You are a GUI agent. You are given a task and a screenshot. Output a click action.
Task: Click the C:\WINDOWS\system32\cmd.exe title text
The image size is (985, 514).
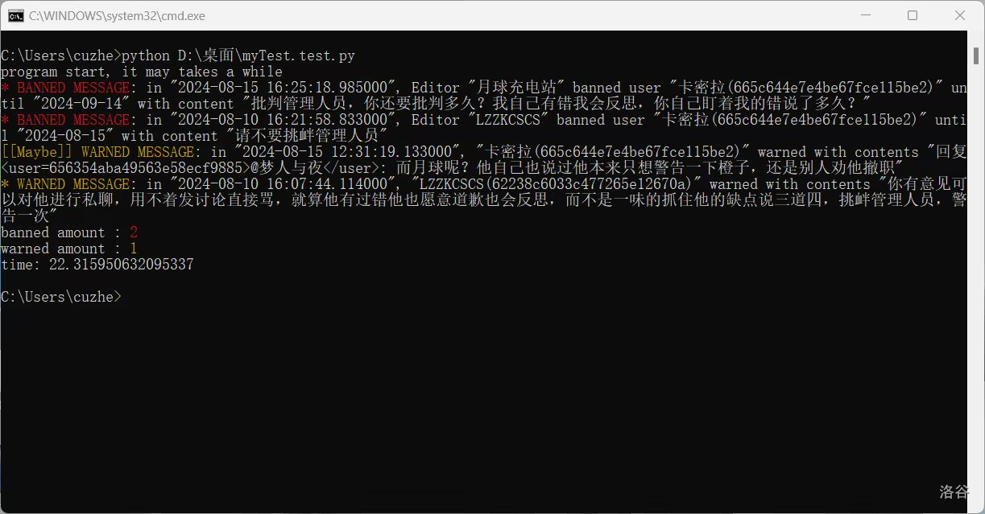117,15
